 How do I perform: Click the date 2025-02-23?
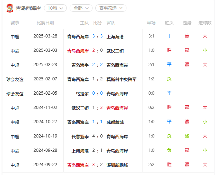click(45, 65)
